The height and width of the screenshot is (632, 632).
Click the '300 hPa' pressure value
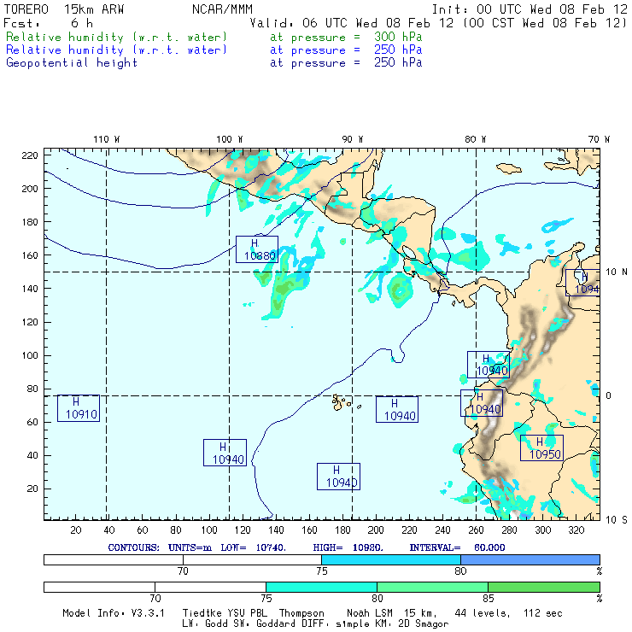398,37
